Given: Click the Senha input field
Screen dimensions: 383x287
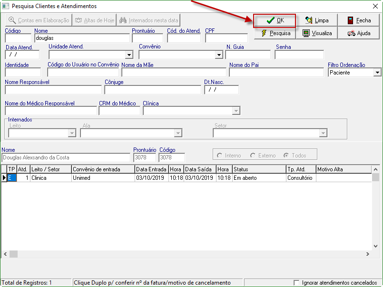Looking at the screenshot, I should coord(299,55).
